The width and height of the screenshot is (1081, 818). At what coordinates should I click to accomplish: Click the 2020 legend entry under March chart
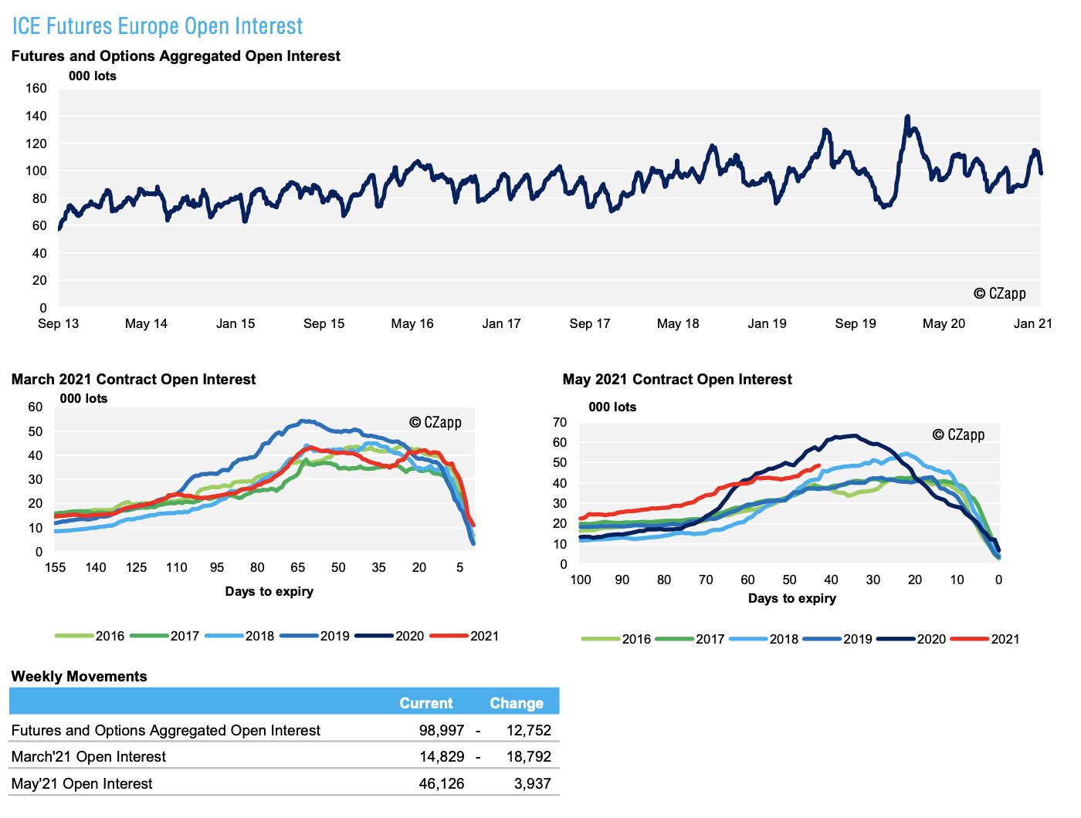point(390,636)
